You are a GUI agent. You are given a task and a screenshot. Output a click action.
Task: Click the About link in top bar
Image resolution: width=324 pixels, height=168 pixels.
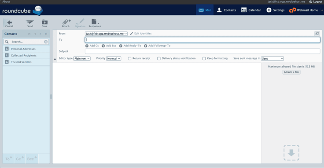pyautogui.click(x=6, y=2)
